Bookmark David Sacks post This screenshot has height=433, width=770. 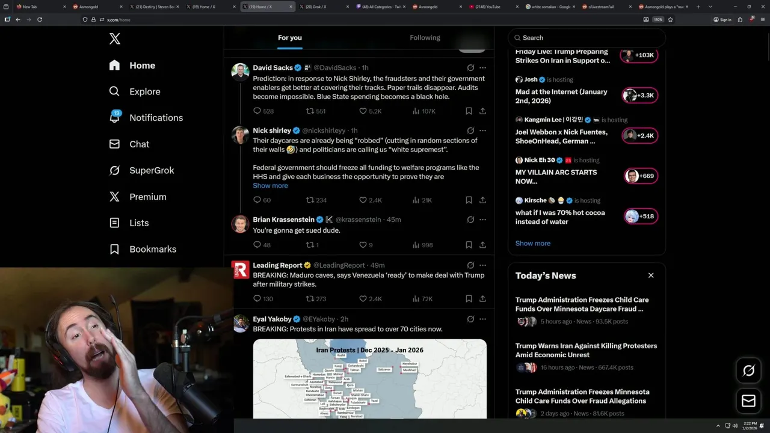469,111
